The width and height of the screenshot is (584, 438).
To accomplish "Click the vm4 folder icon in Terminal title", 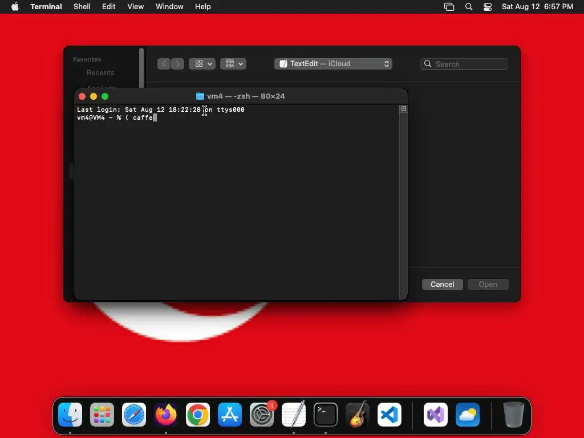I will (200, 96).
